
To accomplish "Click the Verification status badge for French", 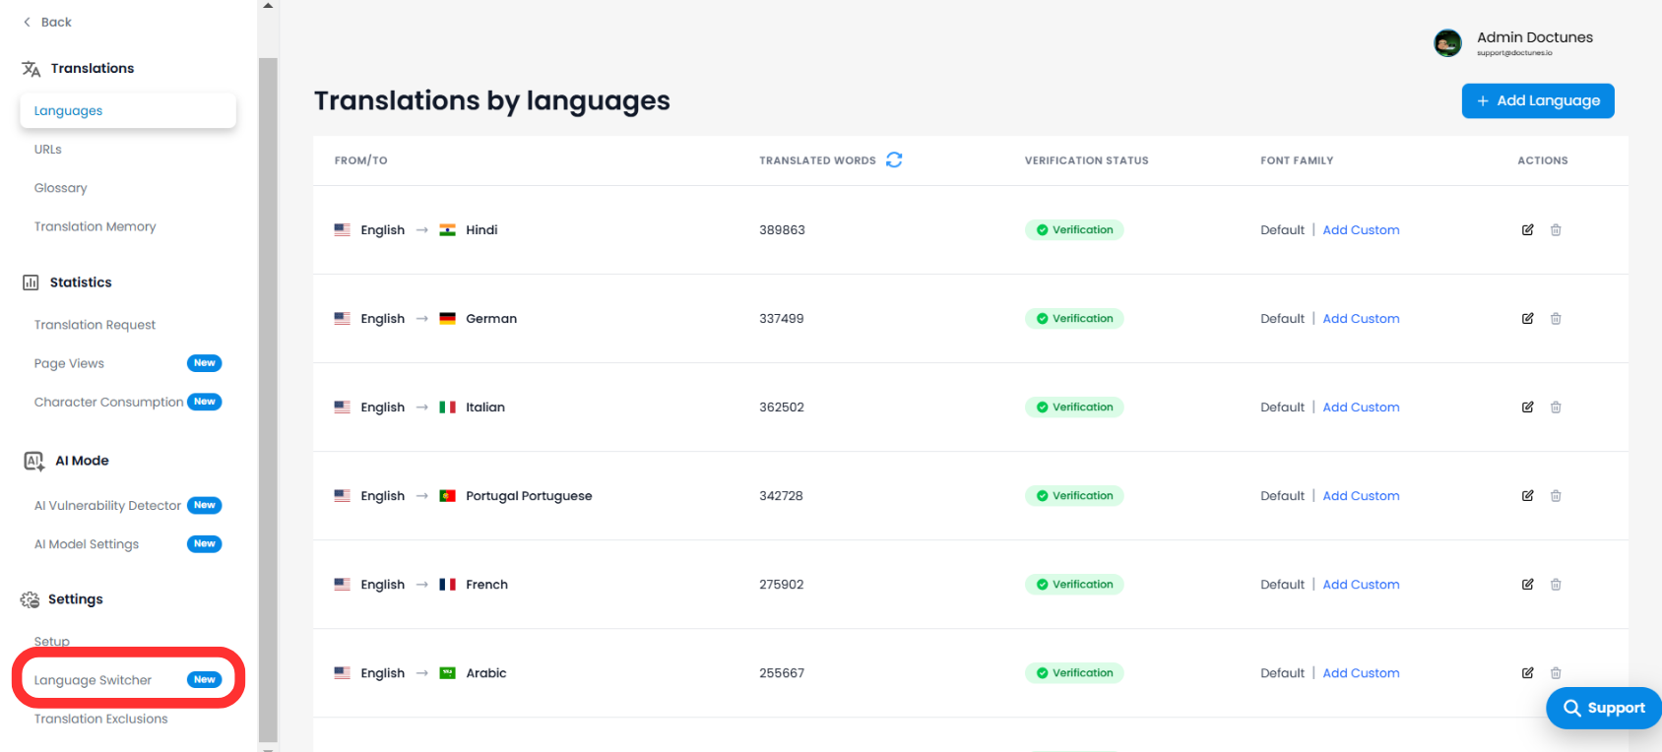I will [x=1074, y=584].
